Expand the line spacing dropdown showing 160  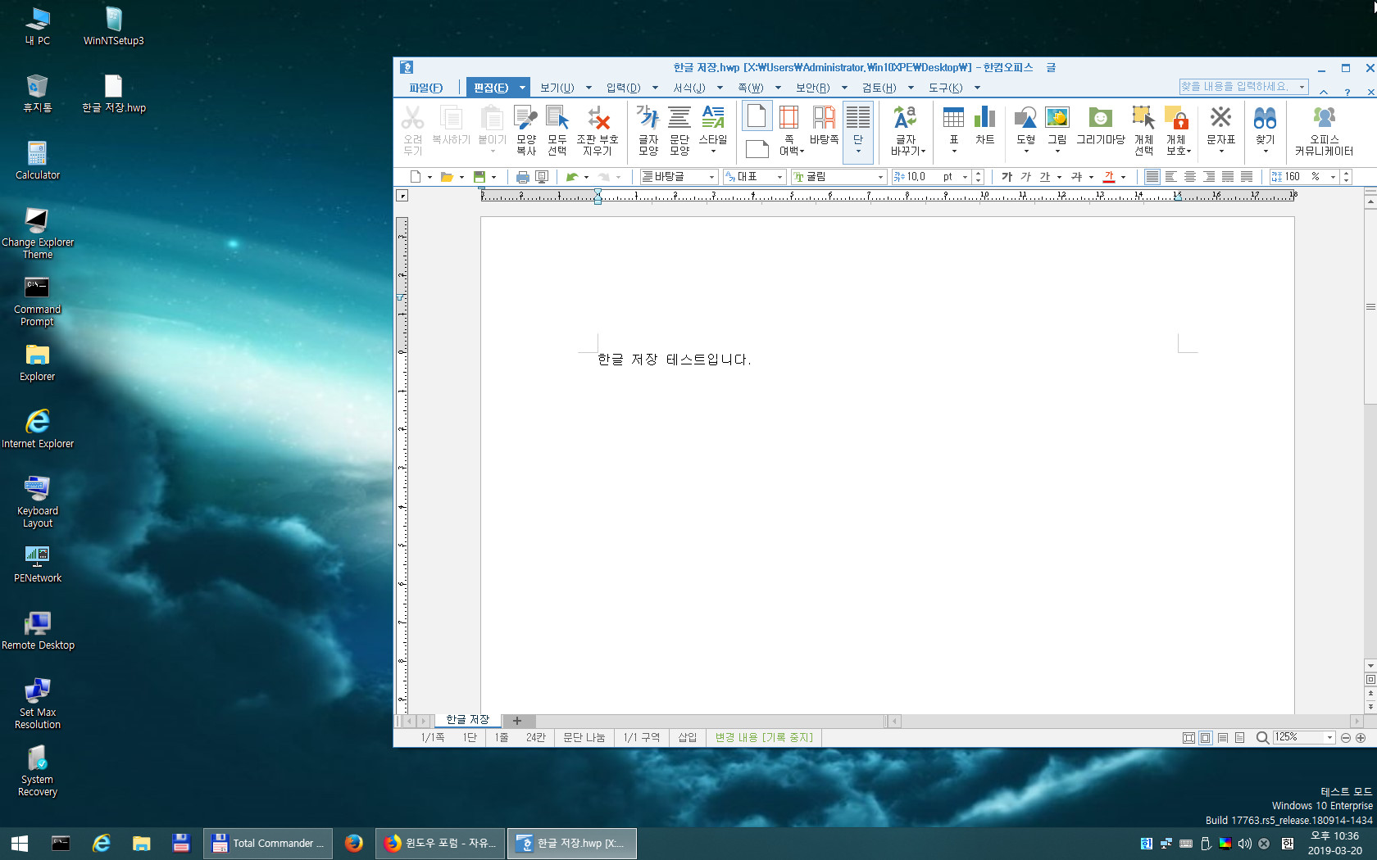pos(1333,177)
